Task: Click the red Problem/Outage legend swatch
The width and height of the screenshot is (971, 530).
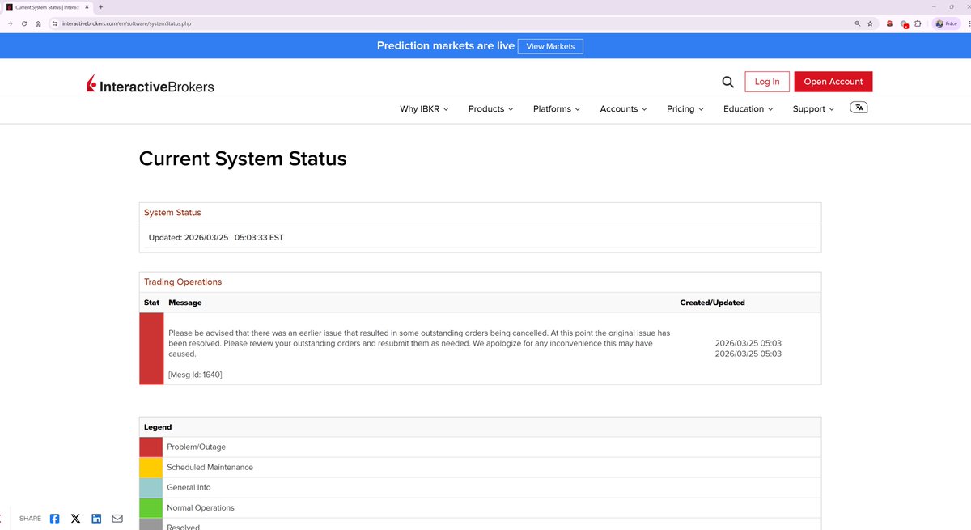Action: [x=151, y=447]
